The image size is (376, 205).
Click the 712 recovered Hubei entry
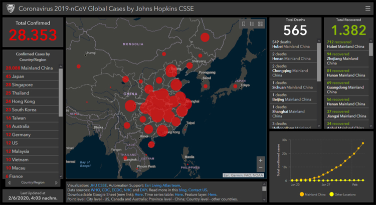346,44
